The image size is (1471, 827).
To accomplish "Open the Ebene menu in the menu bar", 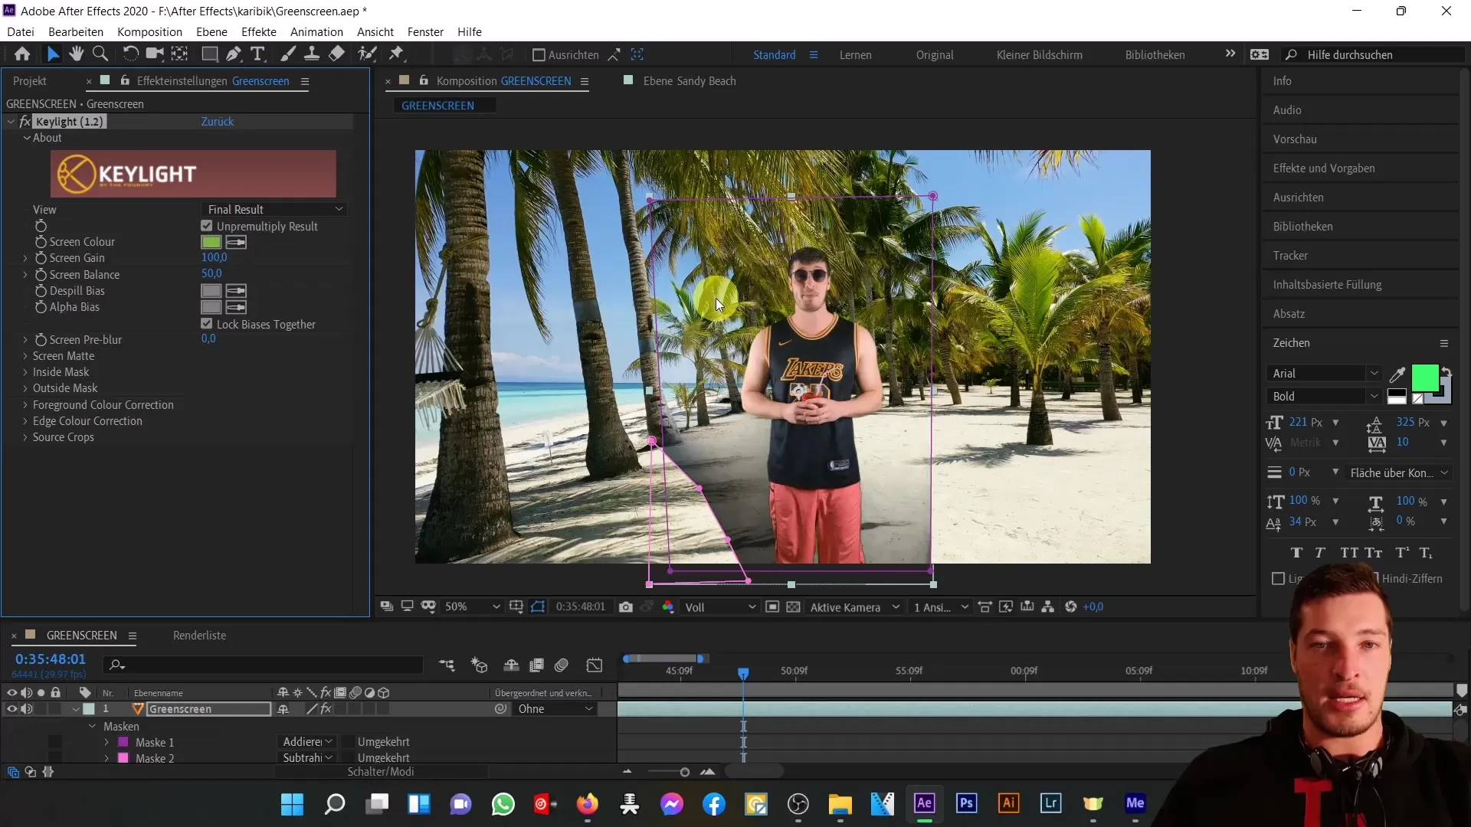I will pyautogui.click(x=211, y=31).
